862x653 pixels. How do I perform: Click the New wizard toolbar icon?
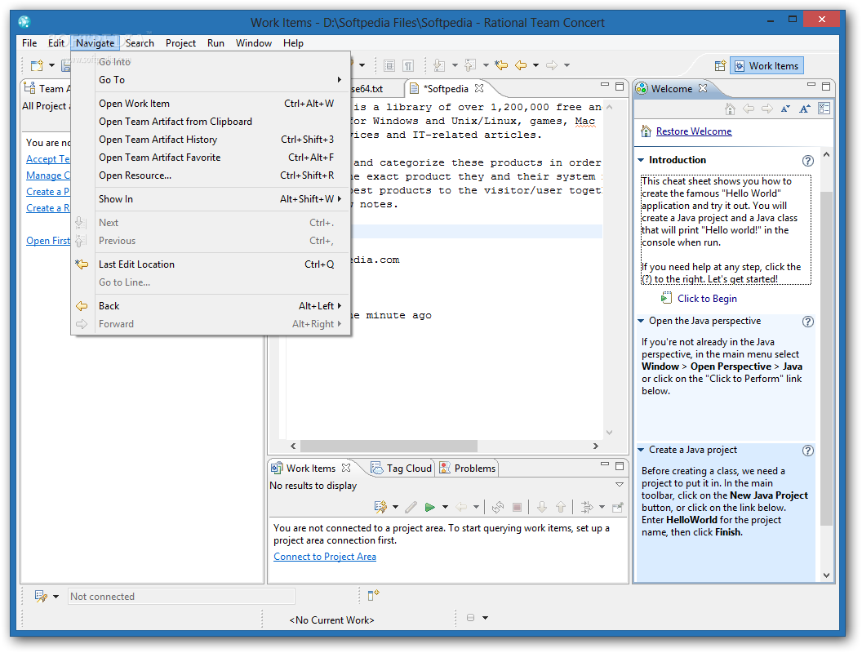pos(36,66)
